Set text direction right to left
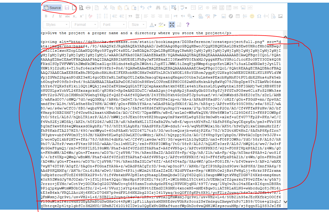Viewport: 329px width, 212px height. 183,16
